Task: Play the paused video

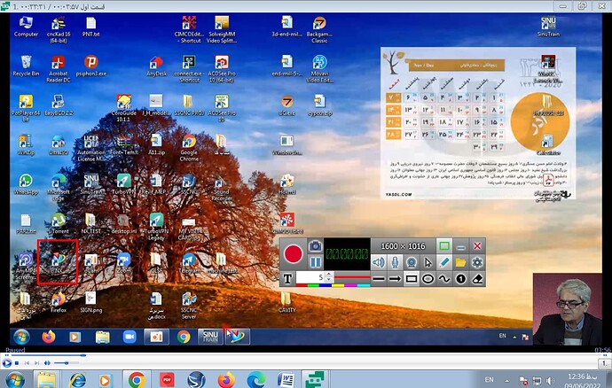Action: tap(6, 362)
